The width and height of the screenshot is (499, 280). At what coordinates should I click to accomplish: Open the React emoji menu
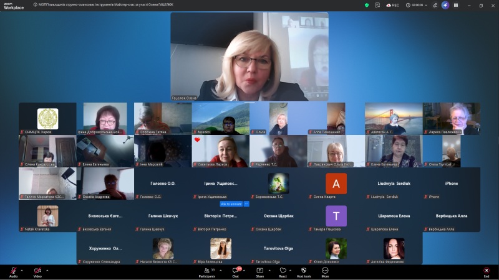coord(283,271)
